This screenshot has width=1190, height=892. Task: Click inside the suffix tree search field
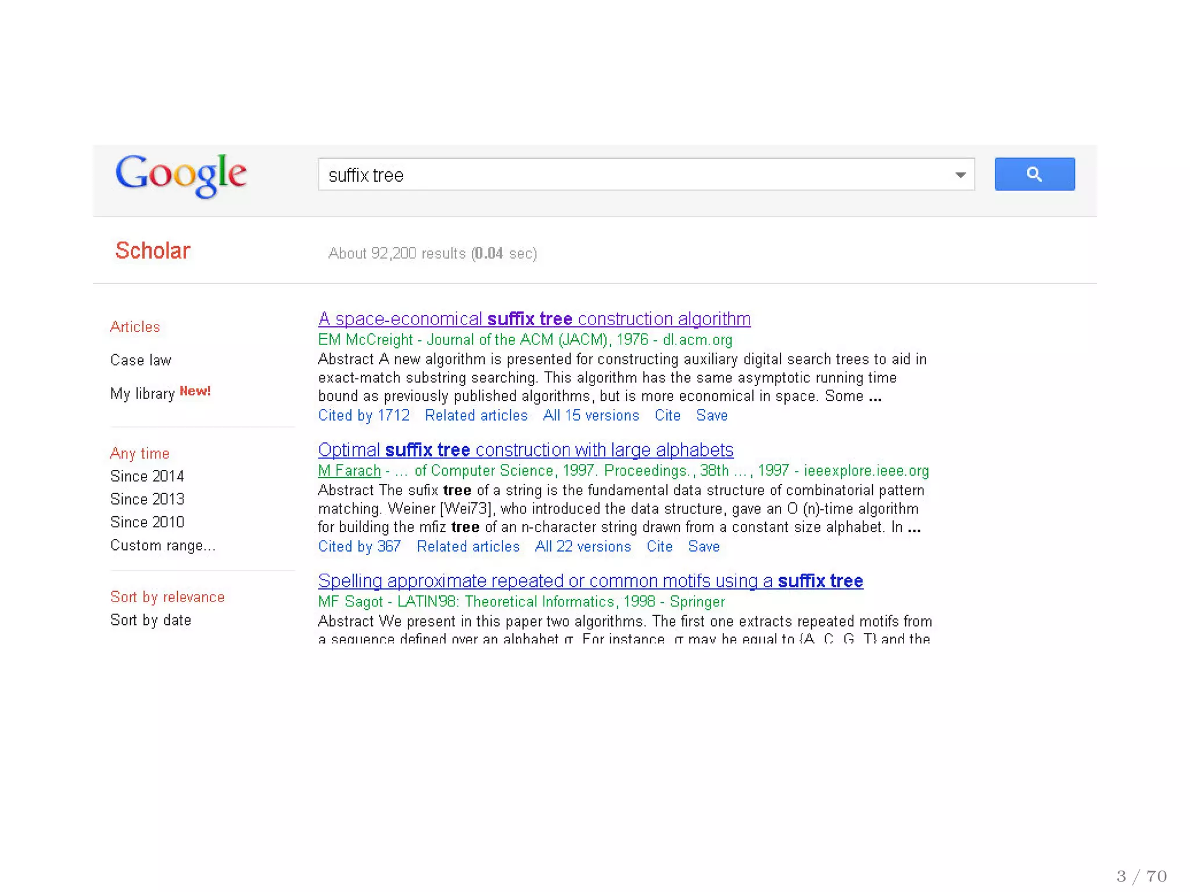633,175
